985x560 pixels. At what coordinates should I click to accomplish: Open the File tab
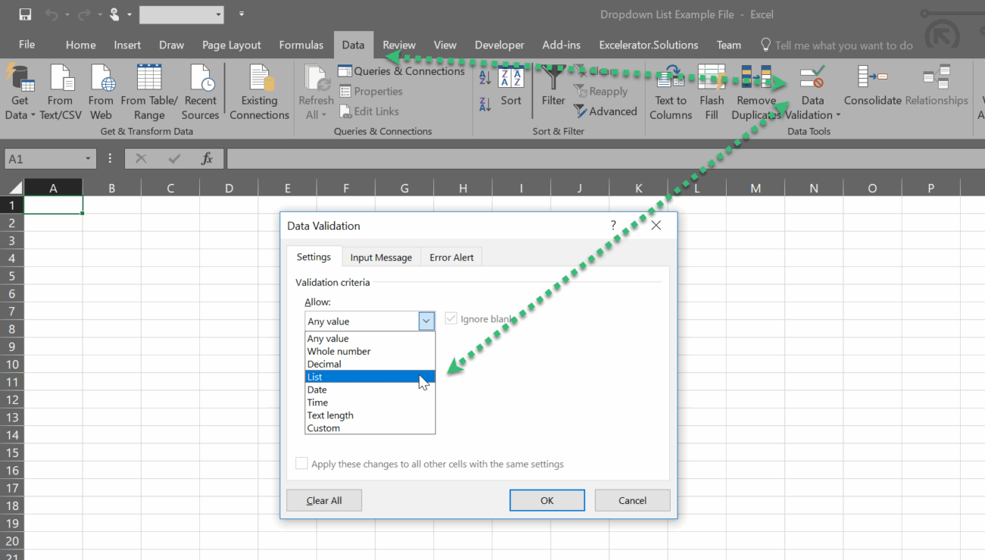pyautogui.click(x=27, y=45)
